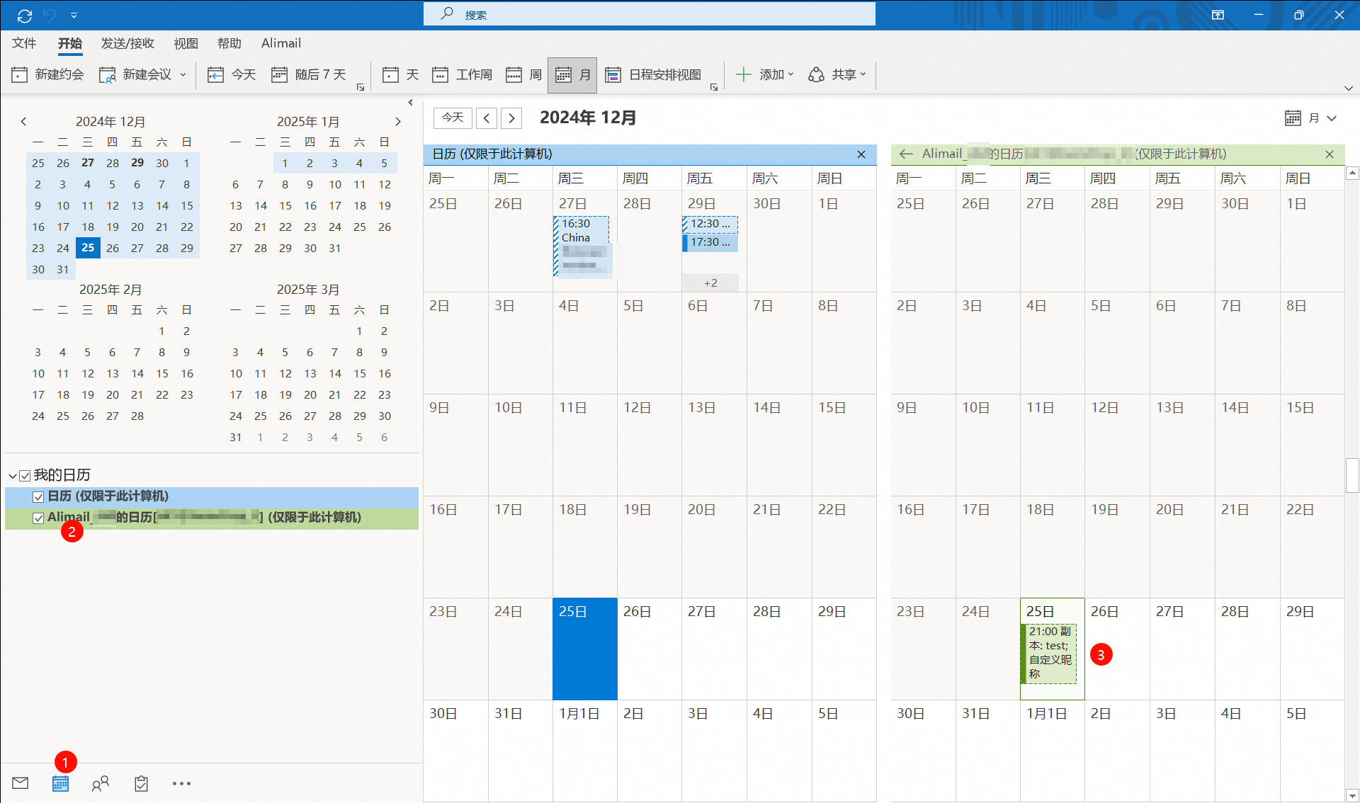
Task: Go to next month arrow button
Action: (511, 118)
